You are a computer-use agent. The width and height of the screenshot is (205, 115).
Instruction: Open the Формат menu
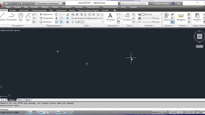click(45, 7)
